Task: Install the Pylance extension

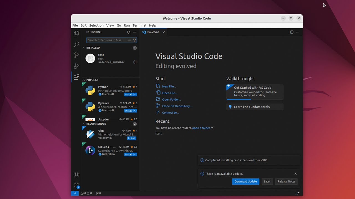Action: pos(129,111)
